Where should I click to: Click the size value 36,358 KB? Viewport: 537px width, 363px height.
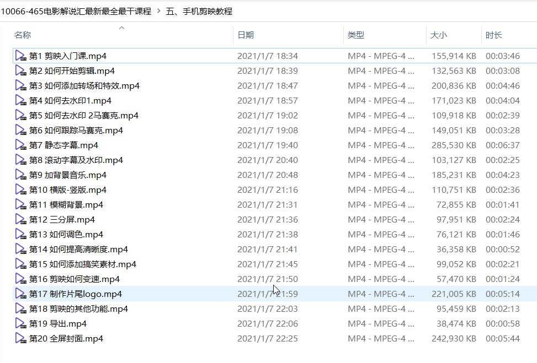pyautogui.click(x=456, y=249)
